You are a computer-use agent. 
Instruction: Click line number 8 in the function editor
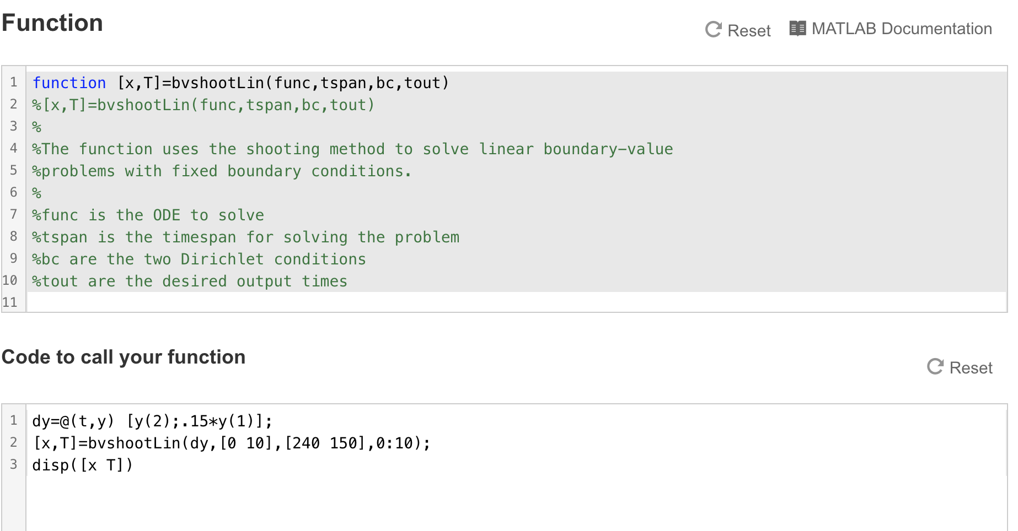click(13, 237)
